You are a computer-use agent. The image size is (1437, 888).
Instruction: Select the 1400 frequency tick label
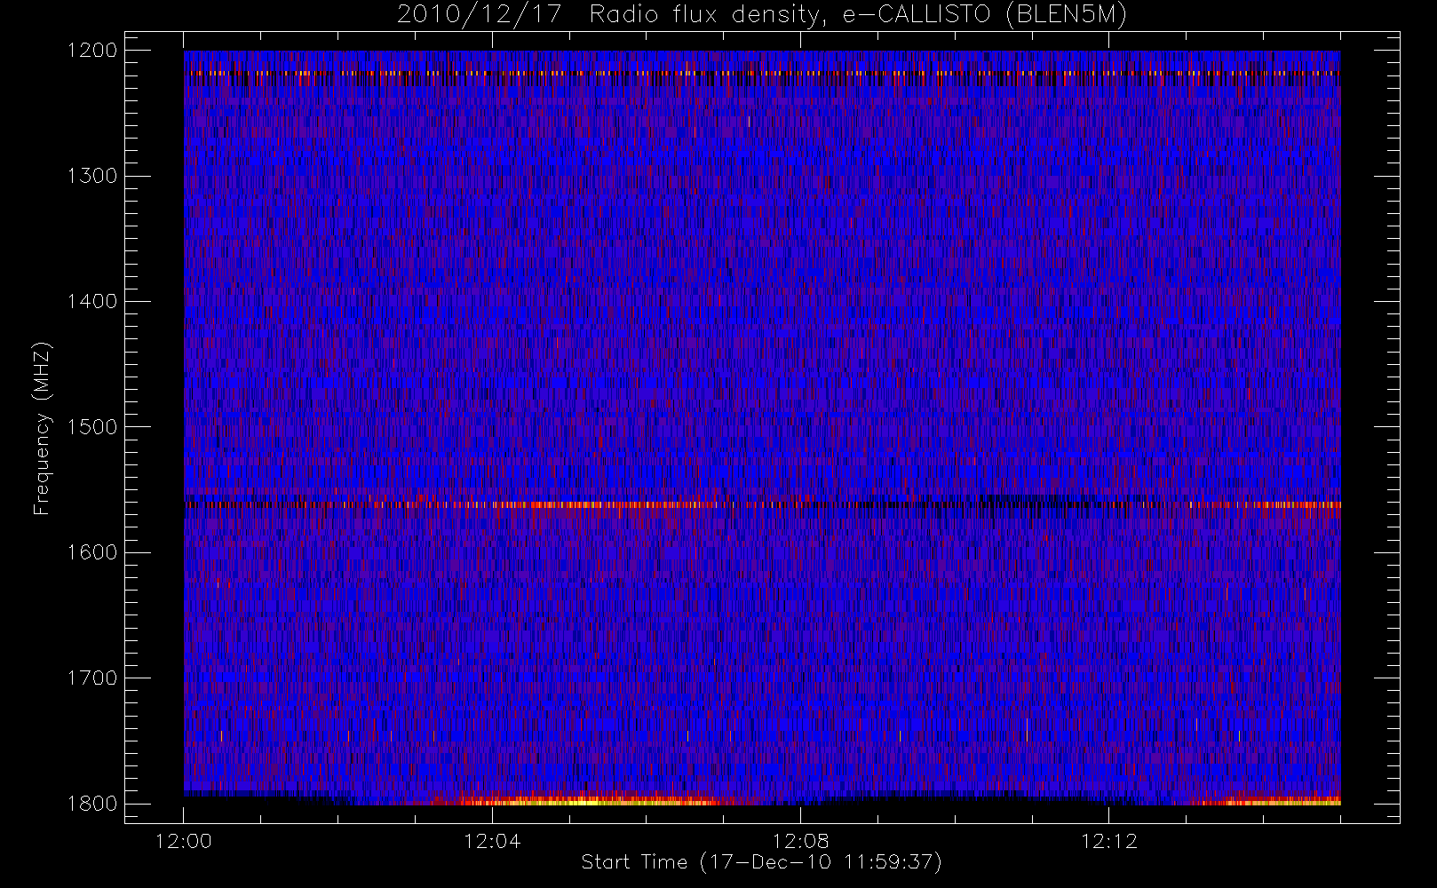(92, 302)
